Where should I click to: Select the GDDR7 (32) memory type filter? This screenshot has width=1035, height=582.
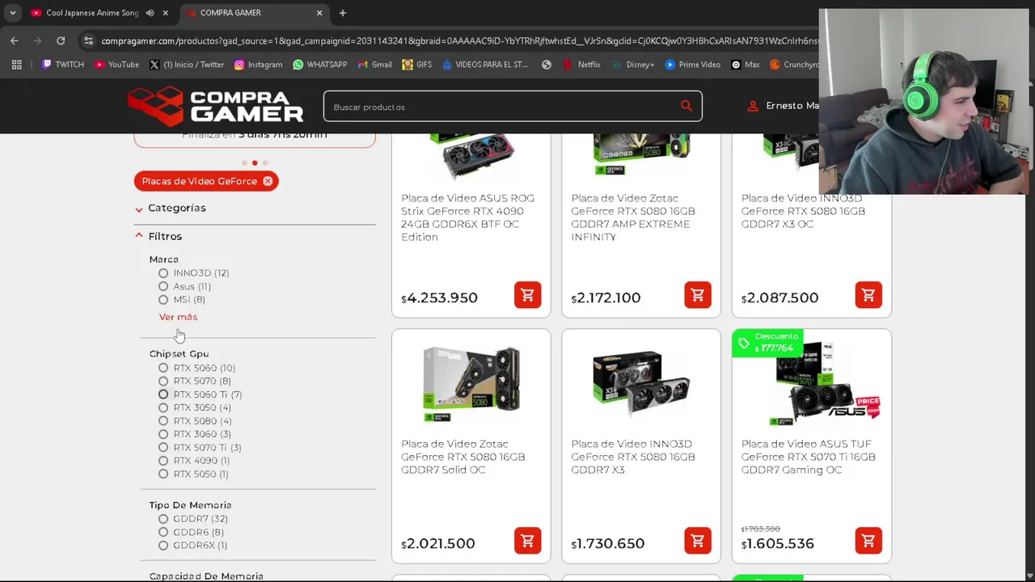pos(163,519)
